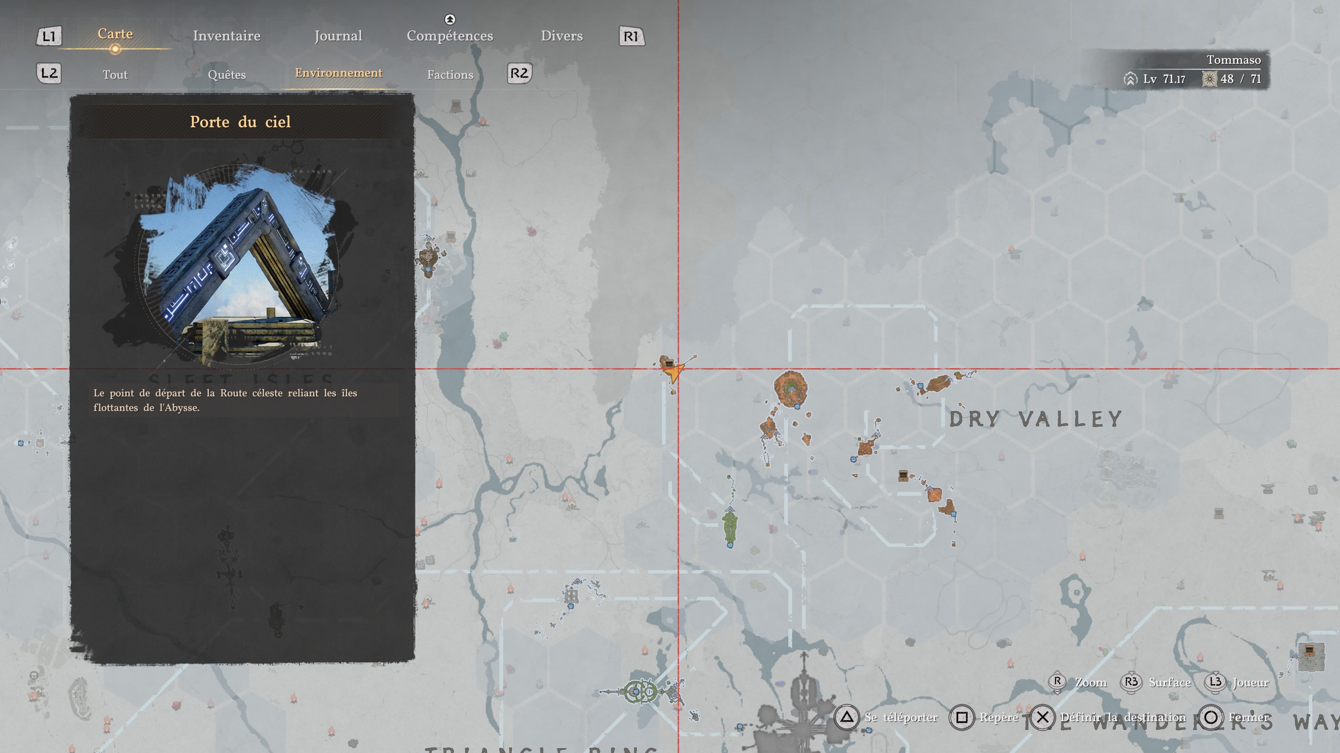The image size is (1340, 753).
Task: Click the chest icon below Dry Valley
Action: (x=903, y=476)
